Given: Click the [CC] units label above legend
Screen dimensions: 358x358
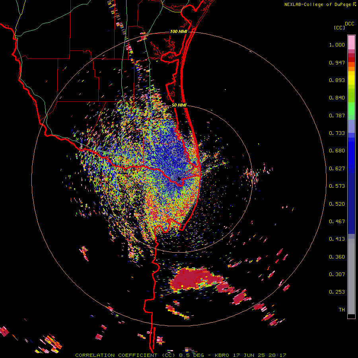Looking at the screenshot, I should pos(340,27).
